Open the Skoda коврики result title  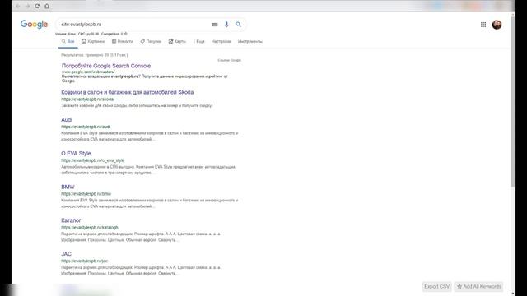[128, 92]
